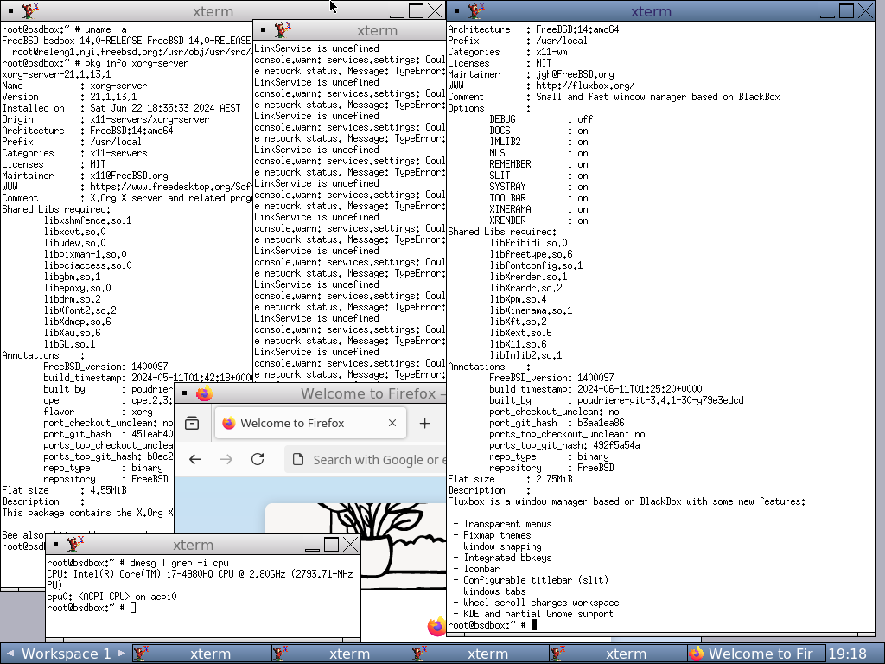The width and height of the screenshot is (885, 664).
Task: Click the 19:18 clock in the toolbar
Action: [x=848, y=654]
